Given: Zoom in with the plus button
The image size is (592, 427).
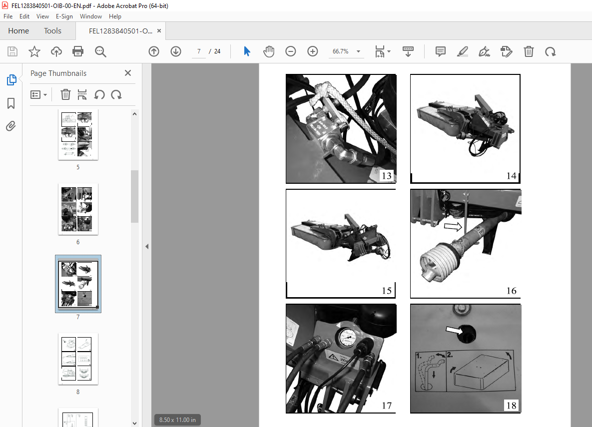Looking at the screenshot, I should click(x=313, y=51).
